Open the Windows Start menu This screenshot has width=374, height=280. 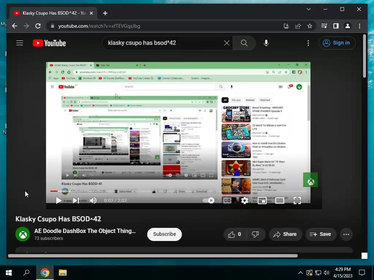9,273
